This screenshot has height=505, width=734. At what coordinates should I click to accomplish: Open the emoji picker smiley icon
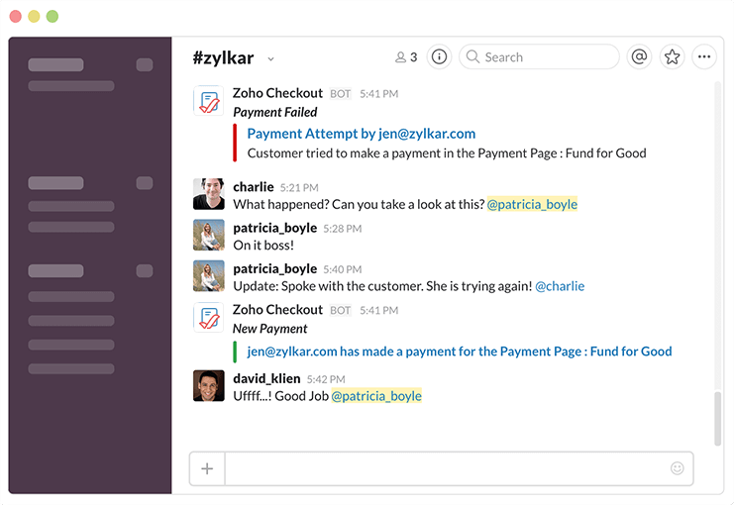click(x=678, y=468)
